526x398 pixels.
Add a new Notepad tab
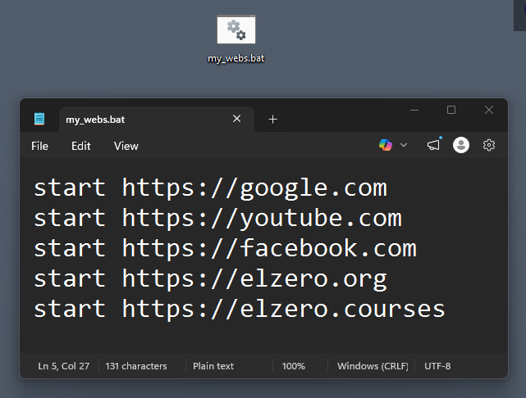pyautogui.click(x=272, y=120)
